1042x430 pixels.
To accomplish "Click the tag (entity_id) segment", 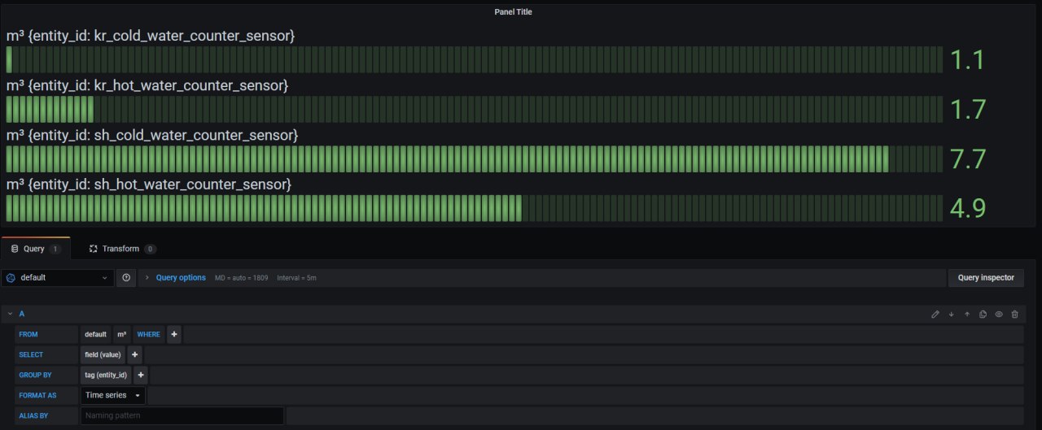I will pyautogui.click(x=106, y=375).
